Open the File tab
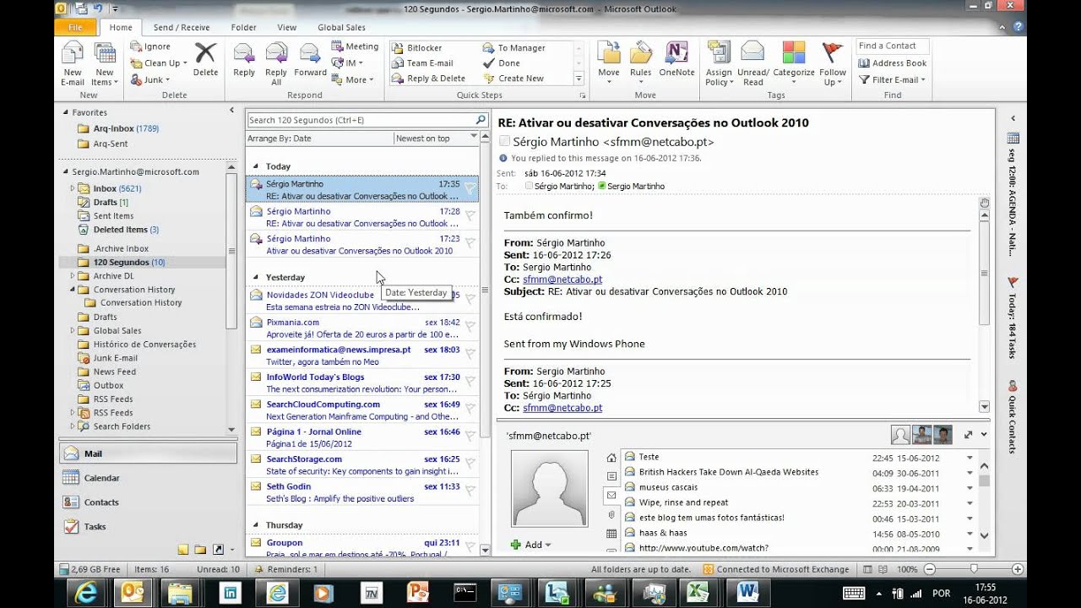Screen dimensions: 1081x608 click(75, 27)
